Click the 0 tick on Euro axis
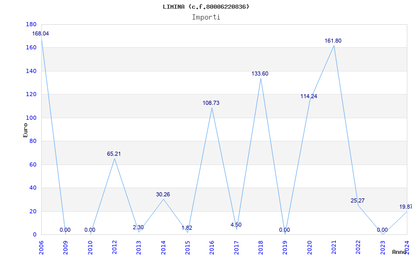The width and height of the screenshot is (412, 257). coord(35,235)
